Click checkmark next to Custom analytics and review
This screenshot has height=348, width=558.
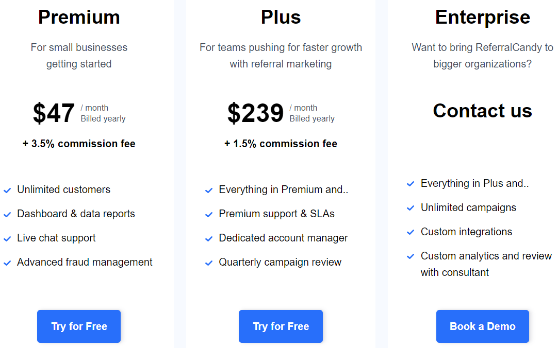click(x=411, y=256)
